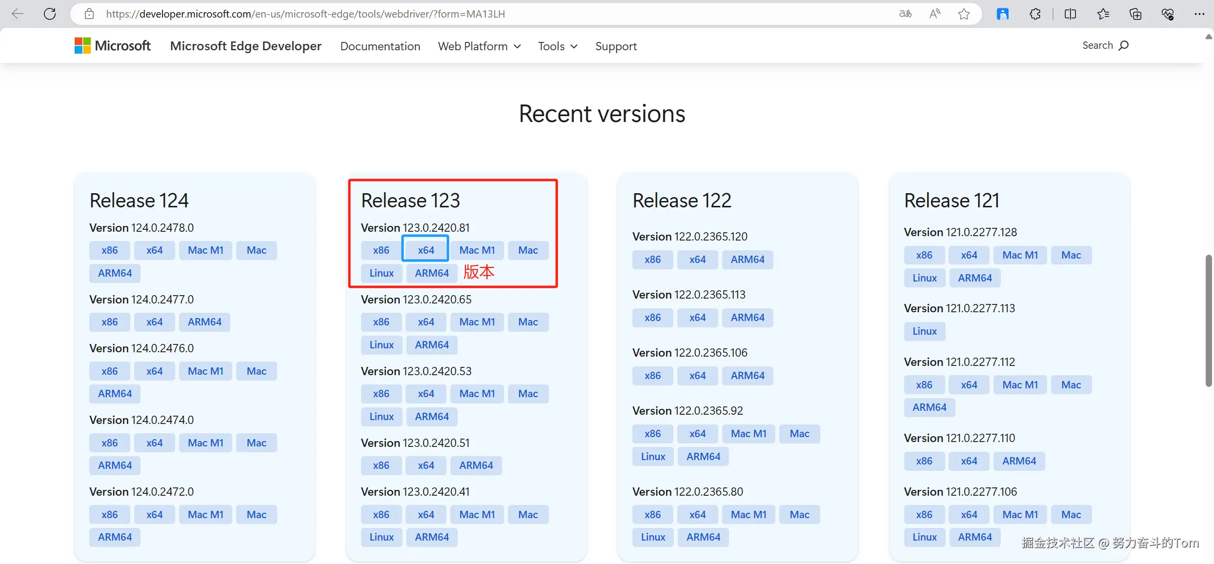Open the Support page
The width and height of the screenshot is (1214, 564).
coord(616,46)
